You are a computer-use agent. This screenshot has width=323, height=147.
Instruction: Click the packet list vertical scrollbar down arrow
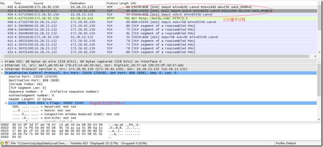click(x=320, y=52)
